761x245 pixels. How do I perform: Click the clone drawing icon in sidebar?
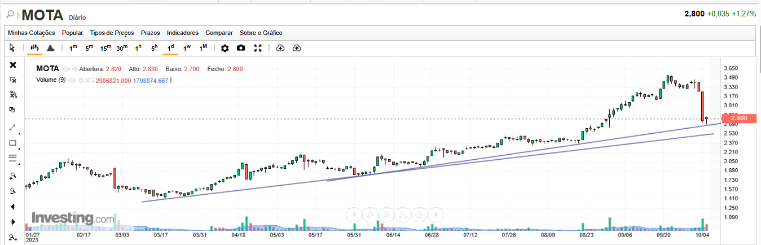click(x=13, y=110)
